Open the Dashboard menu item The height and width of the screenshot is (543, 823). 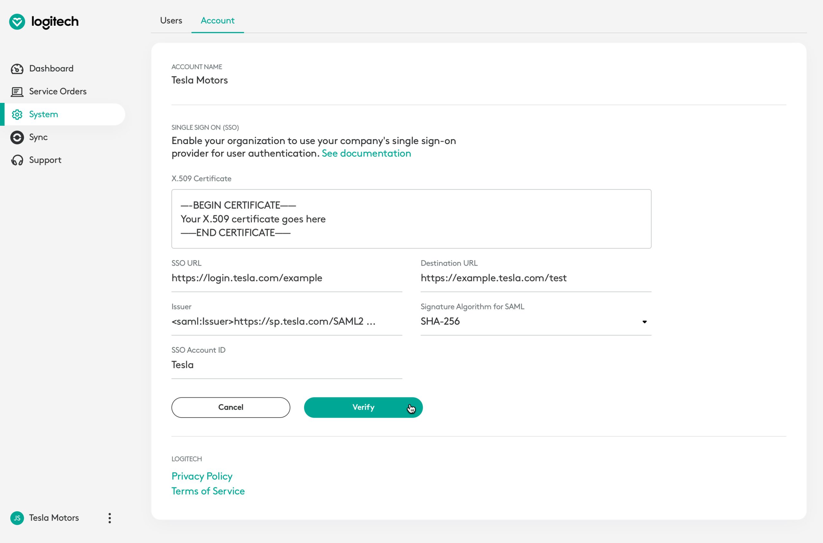click(51, 68)
